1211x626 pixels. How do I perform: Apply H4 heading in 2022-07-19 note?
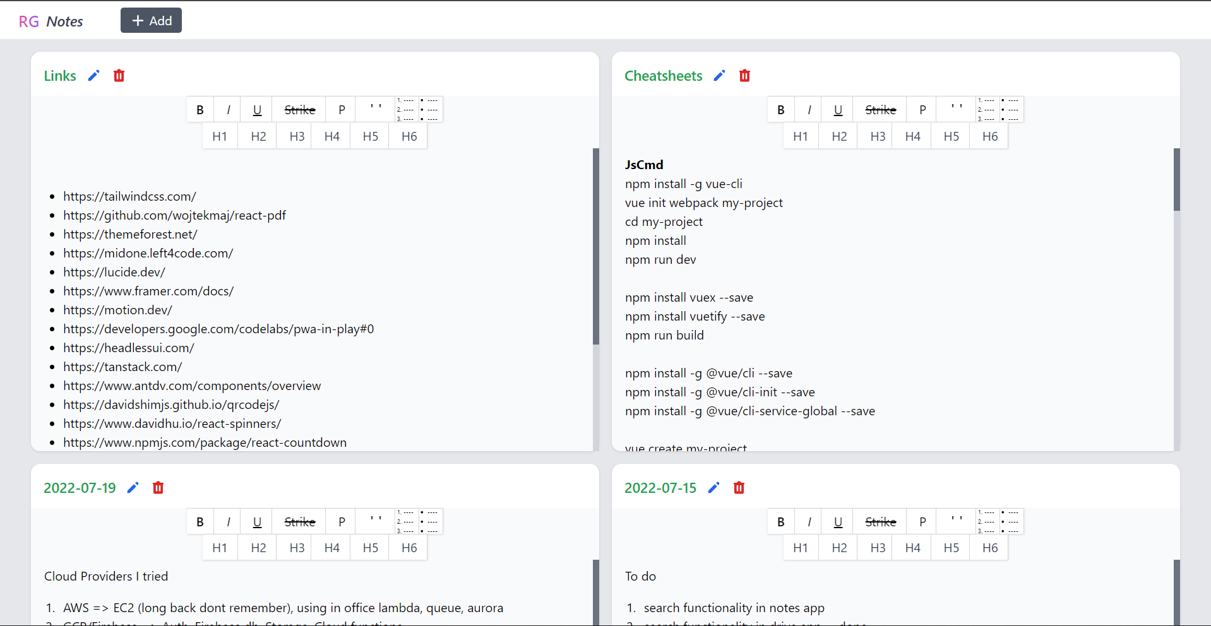pos(331,548)
